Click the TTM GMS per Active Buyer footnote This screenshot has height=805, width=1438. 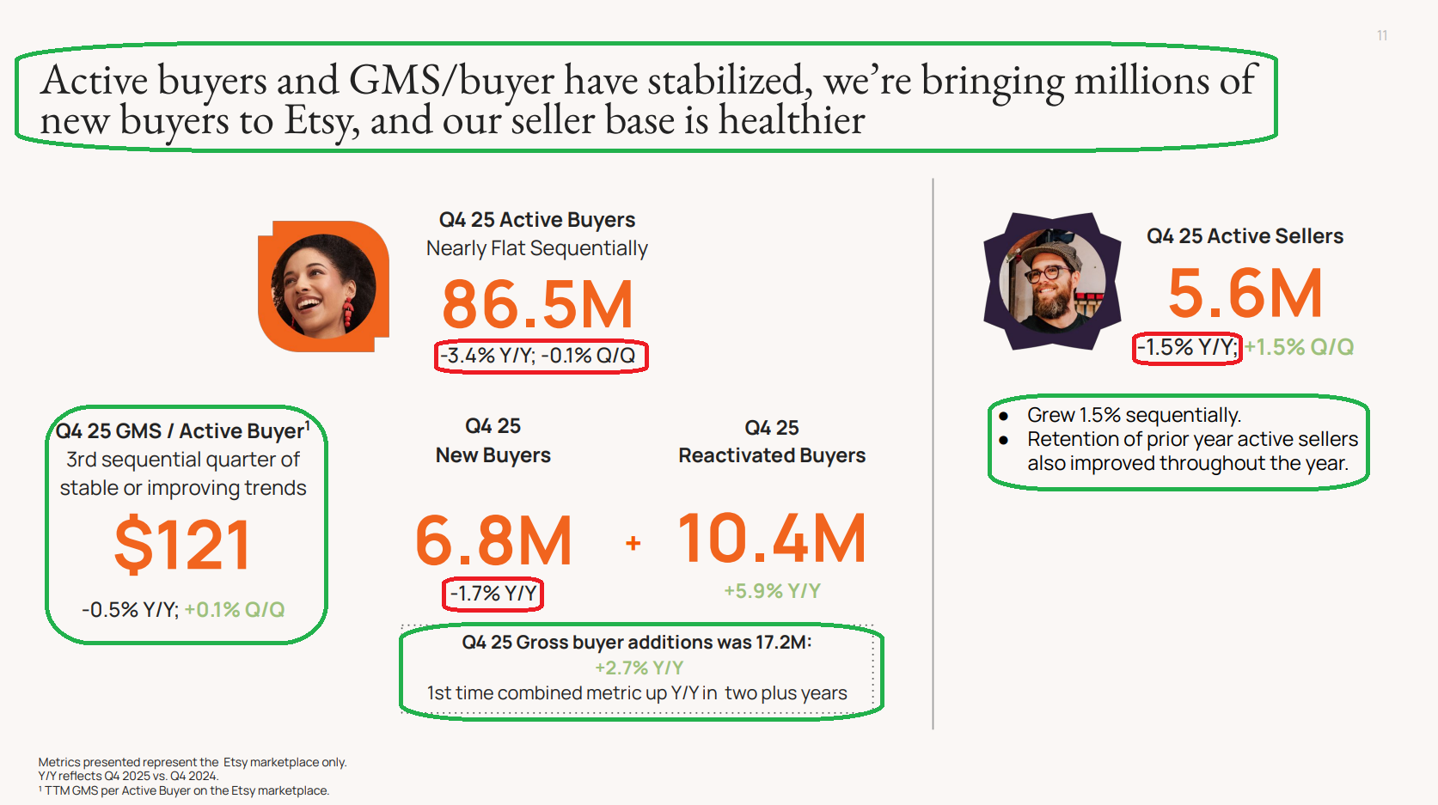coord(187,790)
